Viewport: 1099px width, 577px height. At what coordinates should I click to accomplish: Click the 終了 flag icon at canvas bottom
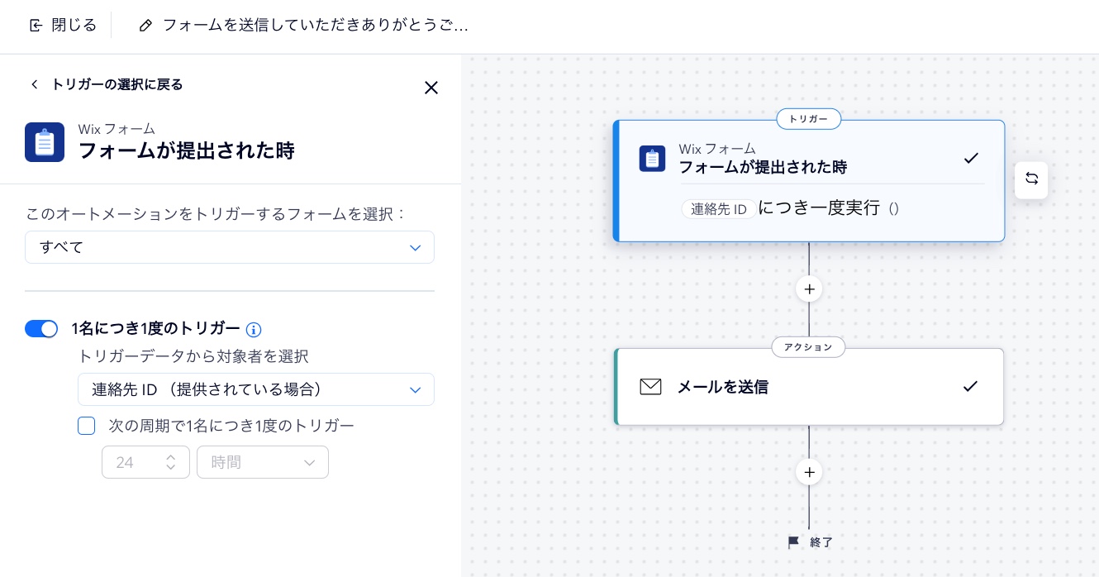(x=793, y=542)
